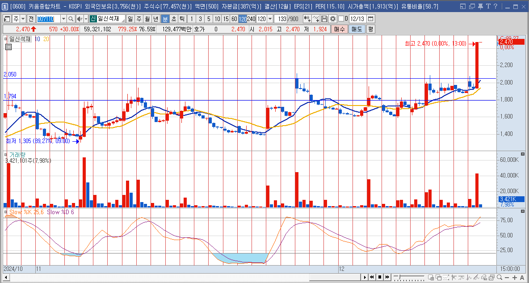Image resolution: width=529 pixels, height=283 pixels.
Task: Click the candle count field showing 133
Action: pyautogui.click(x=280, y=19)
